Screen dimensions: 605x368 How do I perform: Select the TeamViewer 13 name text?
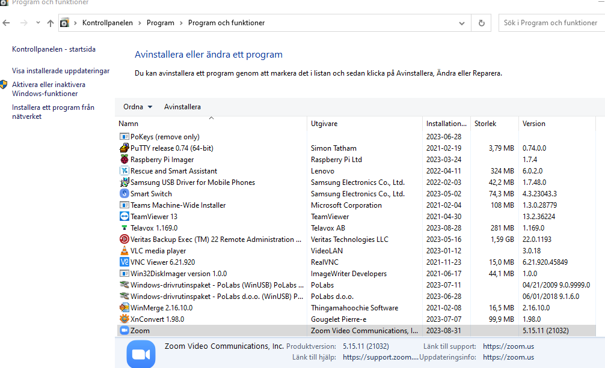click(x=154, y=217)
